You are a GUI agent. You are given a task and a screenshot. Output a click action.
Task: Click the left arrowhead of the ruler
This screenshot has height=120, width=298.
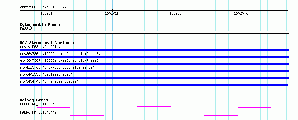[x=21, y=11]
